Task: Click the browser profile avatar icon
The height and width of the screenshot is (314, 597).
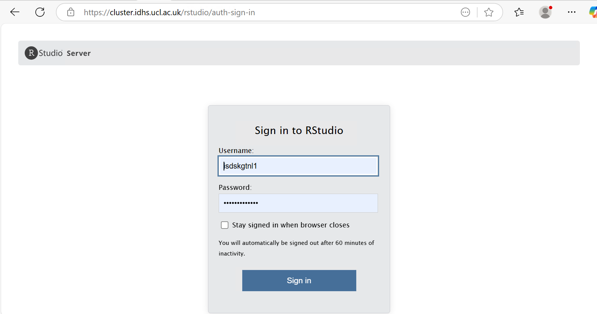Action: coord(545,12)
